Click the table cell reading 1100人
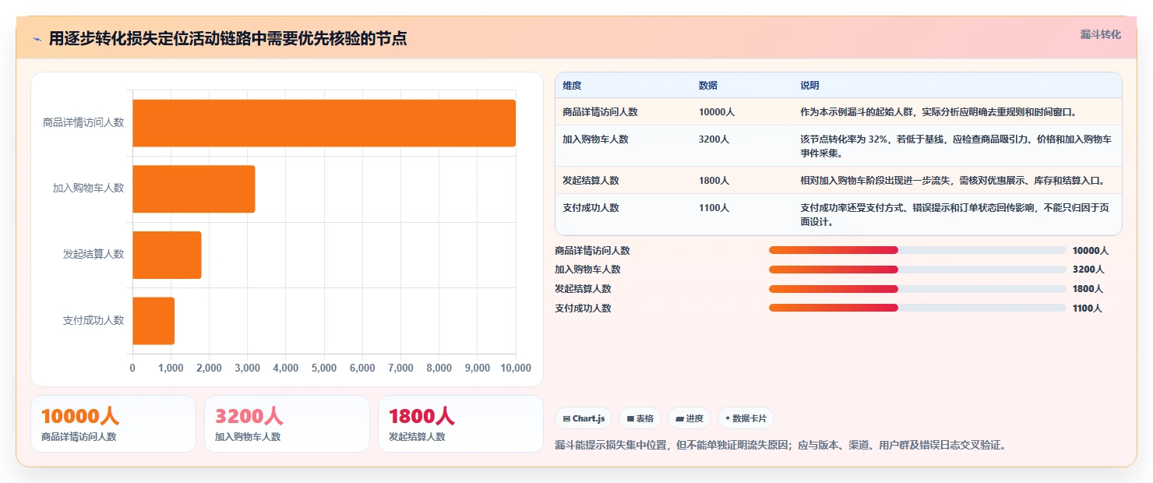Image resolution: width=1153 pixels, height=483 pixels. click(714, 208)
